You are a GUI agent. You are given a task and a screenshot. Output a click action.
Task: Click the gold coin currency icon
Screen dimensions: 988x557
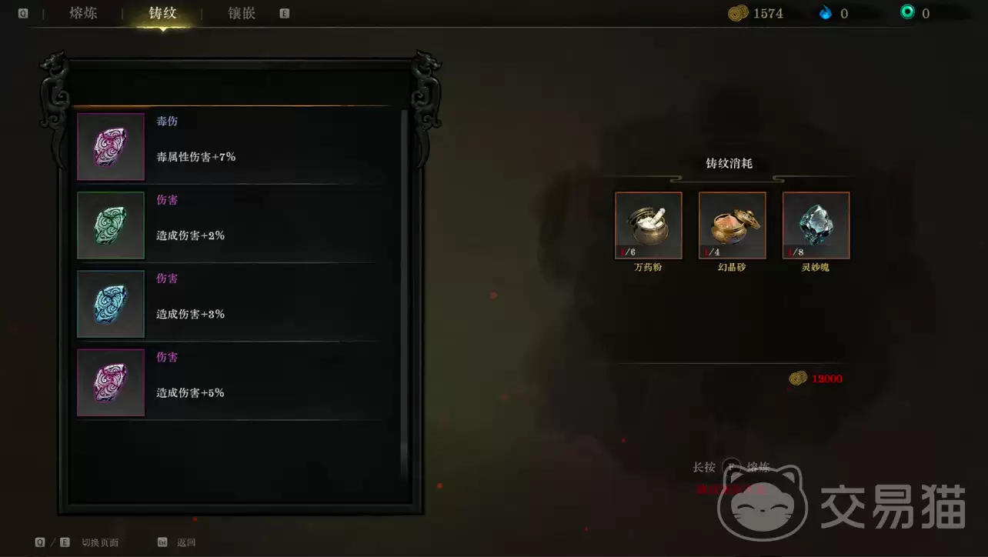pyautogui.click(x=738, y=13)
